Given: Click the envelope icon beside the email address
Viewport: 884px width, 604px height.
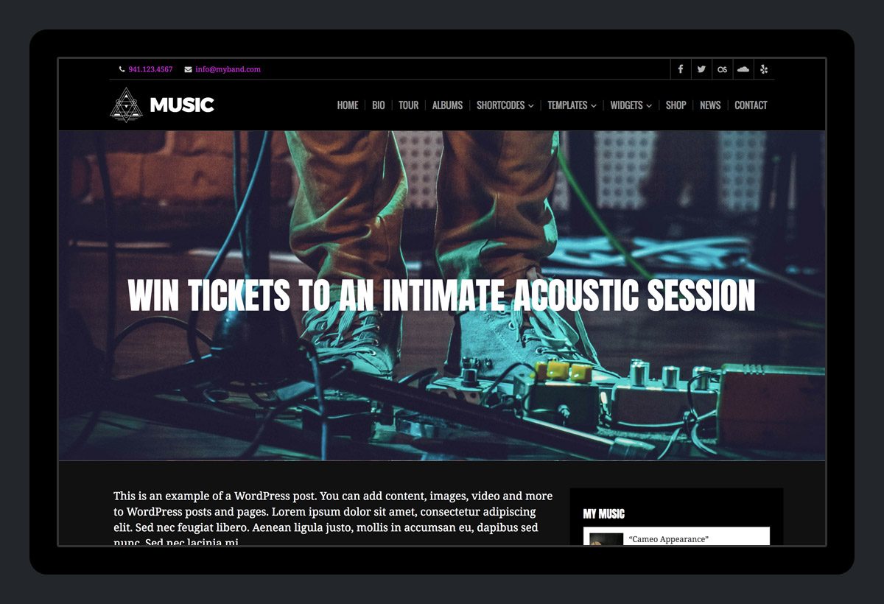Looking at the screenshot, I should point(188,69).
